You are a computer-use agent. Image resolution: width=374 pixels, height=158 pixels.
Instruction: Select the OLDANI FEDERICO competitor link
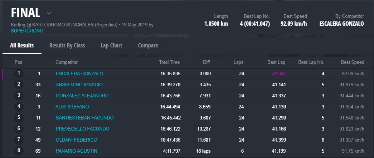[76, 140]
